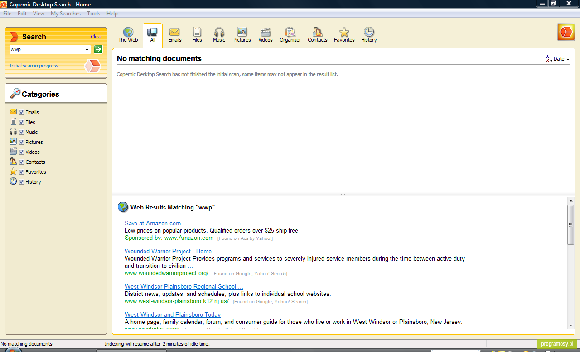Click the green search go arrow

click(98, 49)
